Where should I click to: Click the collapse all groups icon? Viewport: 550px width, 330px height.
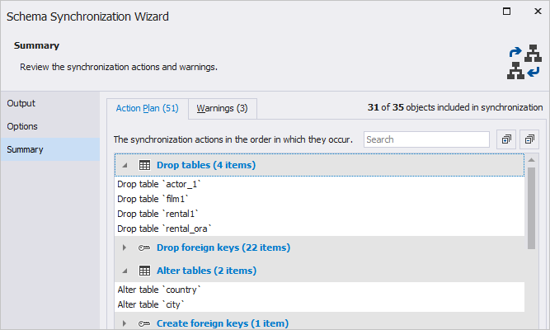529,139
